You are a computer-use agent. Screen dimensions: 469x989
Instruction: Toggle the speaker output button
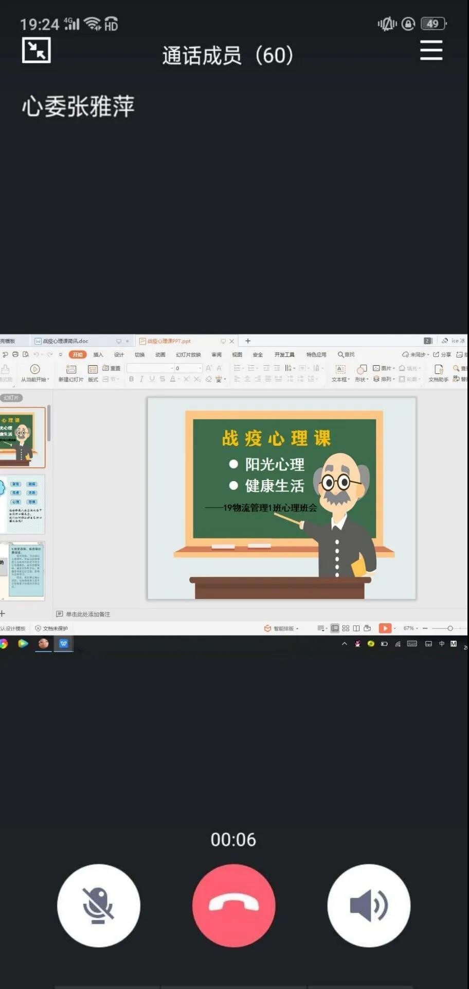(x=369, y=905)
